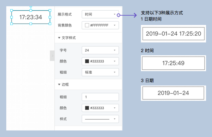Image resolution: width=212 pixels, height=137 pixels.
Task: Click the right-middle resize handle of the time widget
Action: [x=50, y=17]
